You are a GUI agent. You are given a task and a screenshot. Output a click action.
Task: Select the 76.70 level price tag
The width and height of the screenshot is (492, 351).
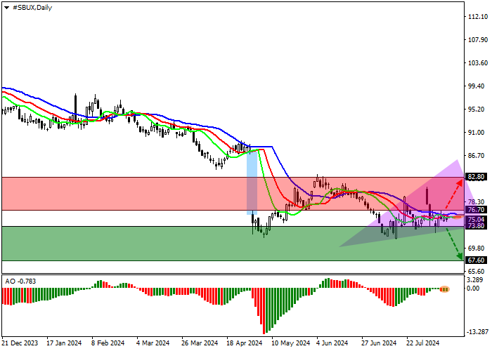pos(476,210)
